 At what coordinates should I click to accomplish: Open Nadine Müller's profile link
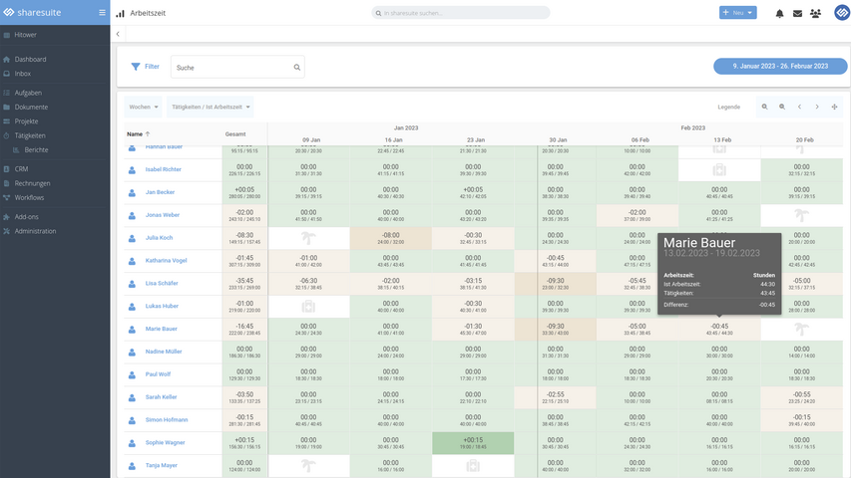point(164,352)
